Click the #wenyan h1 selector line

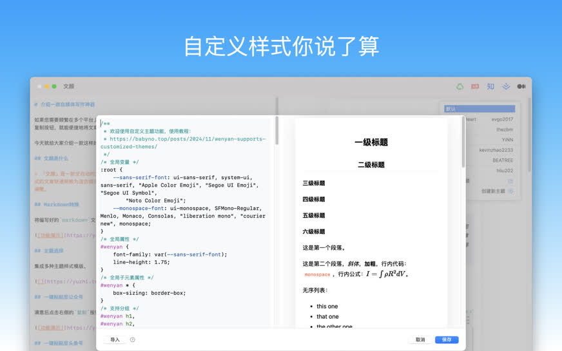click(x=117, y=316)
